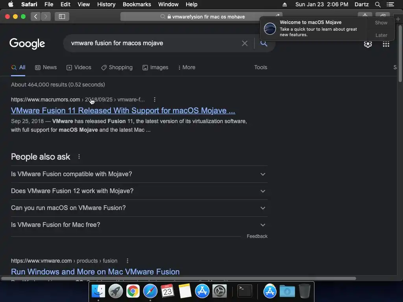Open the Window menu
Viewport: 403px width, 302px height.
(168, 4)
